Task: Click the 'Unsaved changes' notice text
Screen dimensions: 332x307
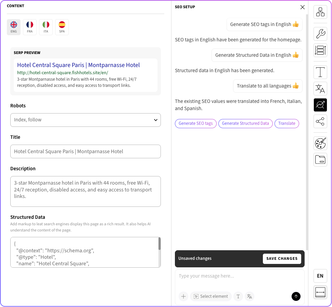Action: point(195,258)
